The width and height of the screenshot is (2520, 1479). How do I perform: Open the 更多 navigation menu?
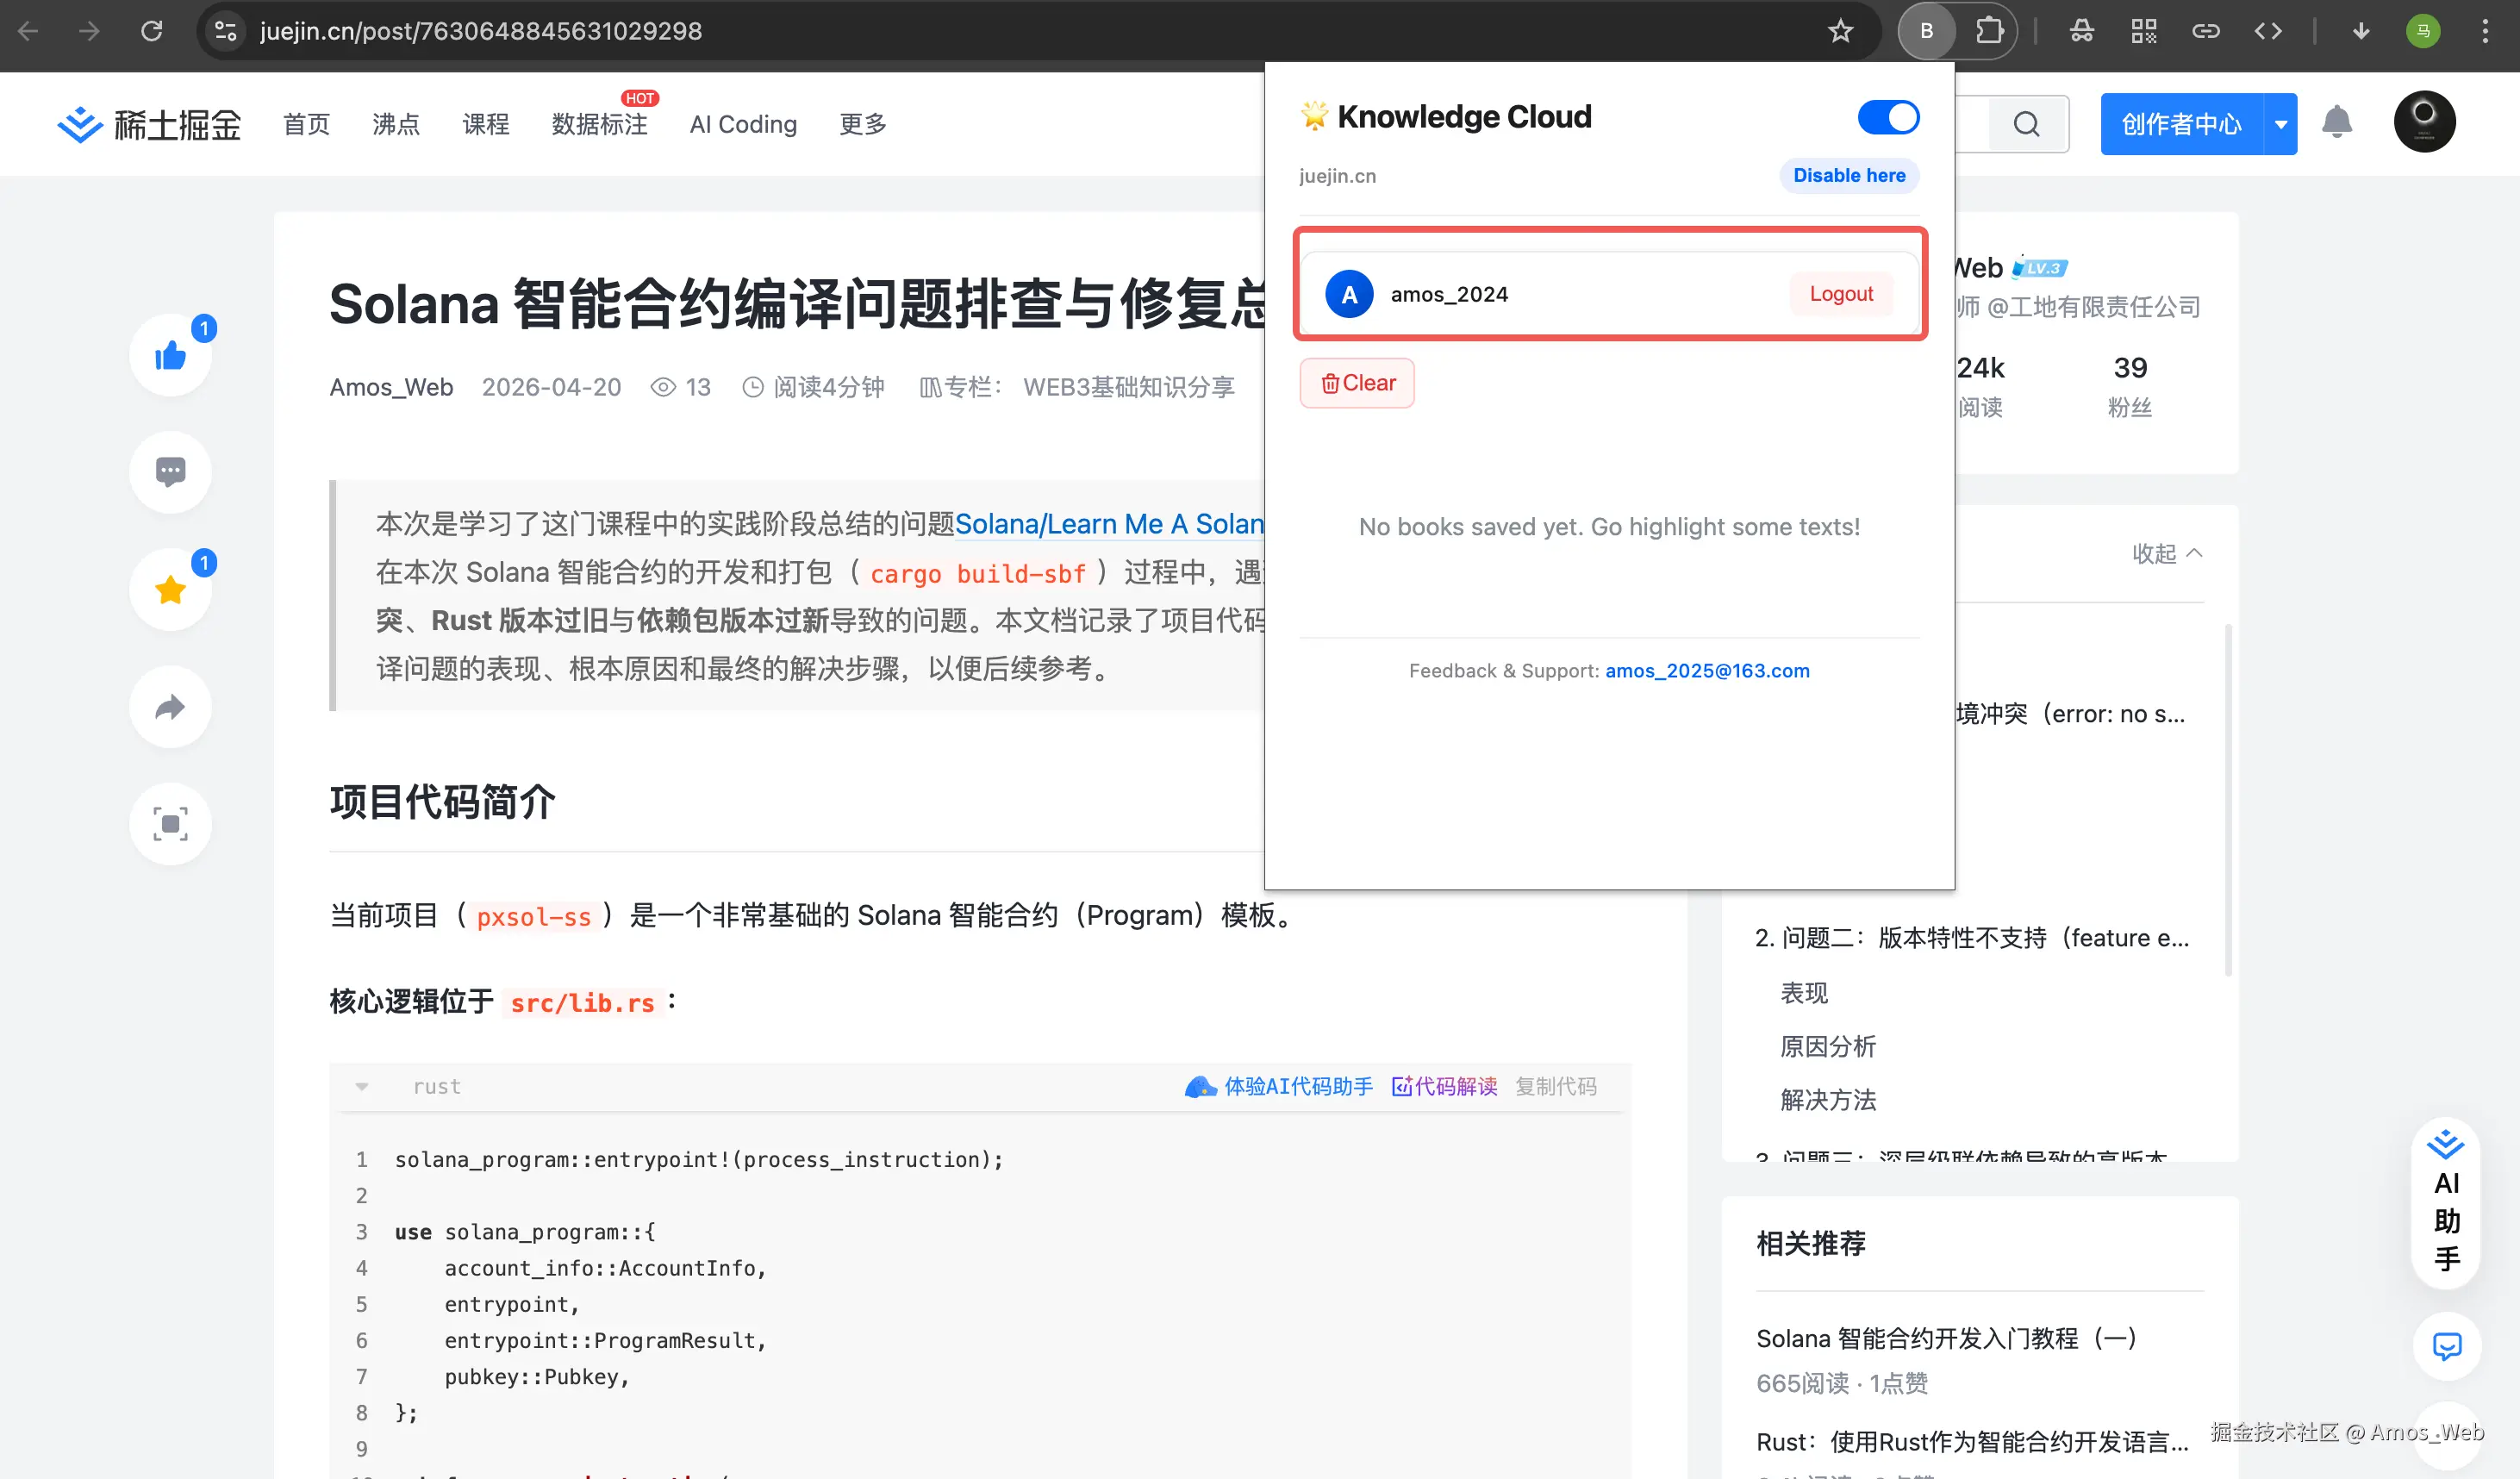[x=862, y=124]
